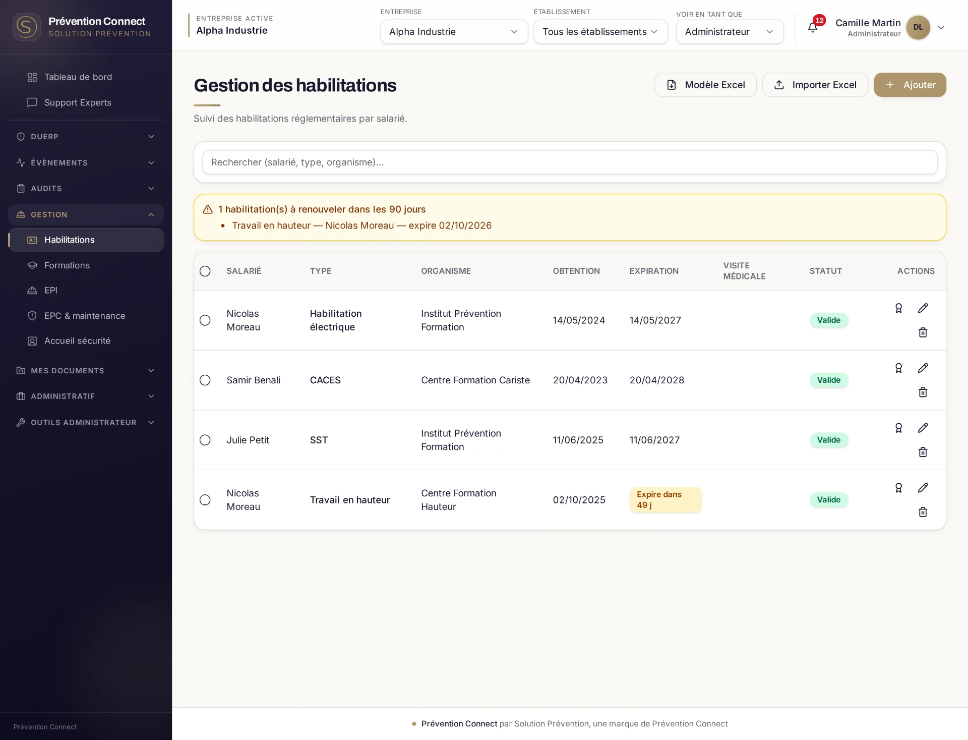Viewport: 968px width, 740px height.
Task: Click the Expire dans 49 j badge
Action: tap(665, 500)
